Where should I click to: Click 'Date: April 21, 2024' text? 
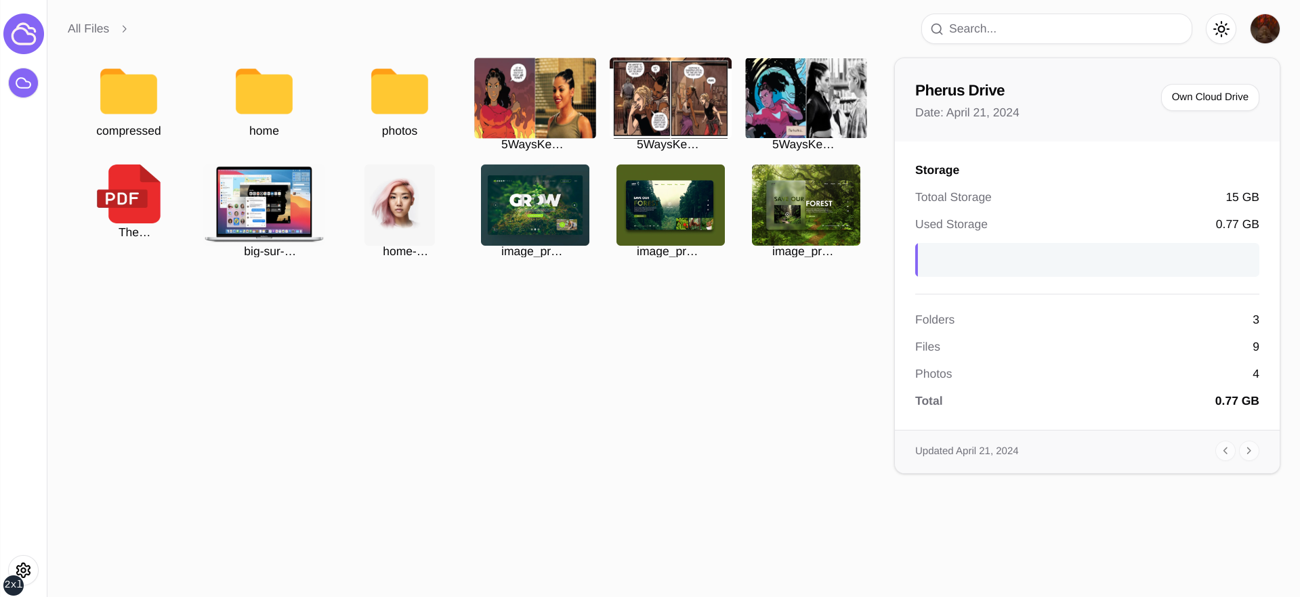(x=967, y=112)
